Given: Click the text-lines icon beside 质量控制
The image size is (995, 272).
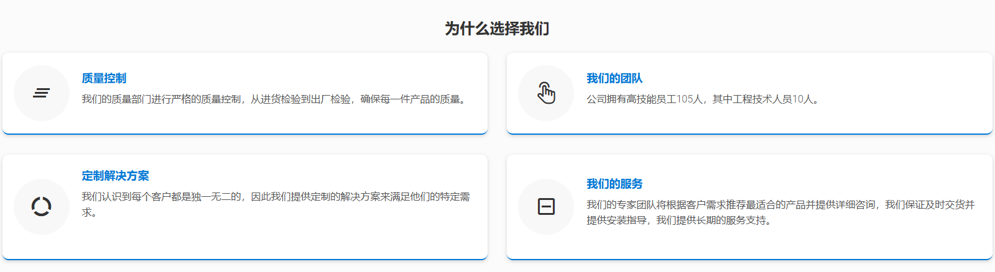Looking at the screenshot, I should coord(42,93).
